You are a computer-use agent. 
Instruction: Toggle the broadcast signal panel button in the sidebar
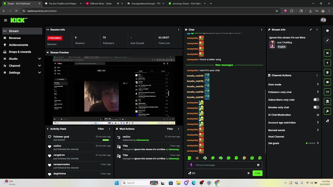point(327,92)
